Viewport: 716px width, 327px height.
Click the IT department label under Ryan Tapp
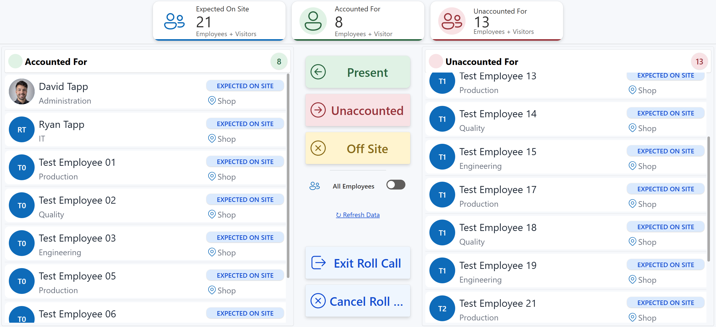click(42, 139)
